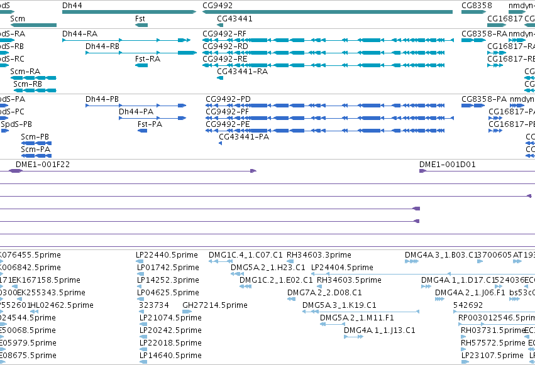Image resolution: width=535 pixels, height=365 pixels.
Task: Click CG8358-RA transcript label
Action: [485, 34]
